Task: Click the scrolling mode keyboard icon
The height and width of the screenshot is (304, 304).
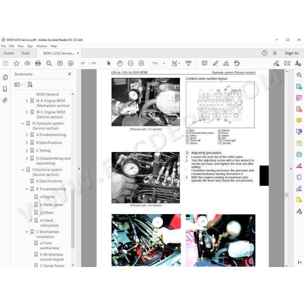Action: (x=188, y=63)
